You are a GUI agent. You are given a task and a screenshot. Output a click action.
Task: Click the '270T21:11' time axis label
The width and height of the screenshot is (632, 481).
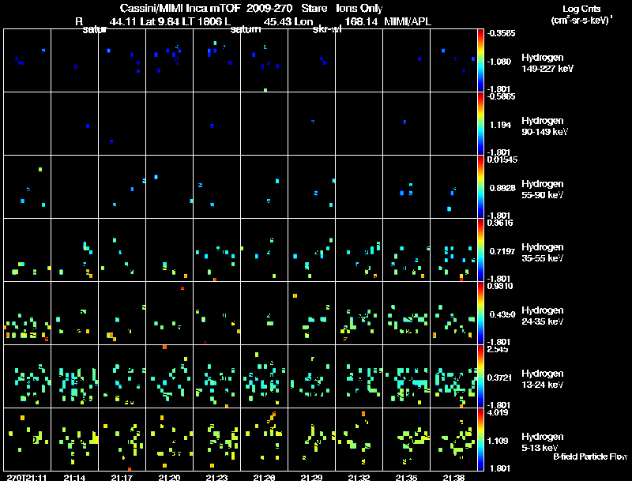pyautogui.click(x=27, y=477)
